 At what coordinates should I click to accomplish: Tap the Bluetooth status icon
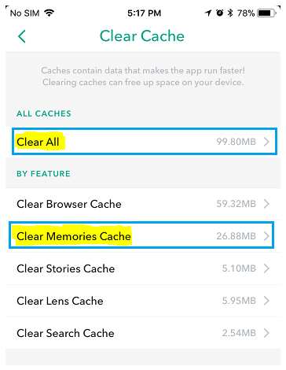pyautogui.click(x=230, y=13)
